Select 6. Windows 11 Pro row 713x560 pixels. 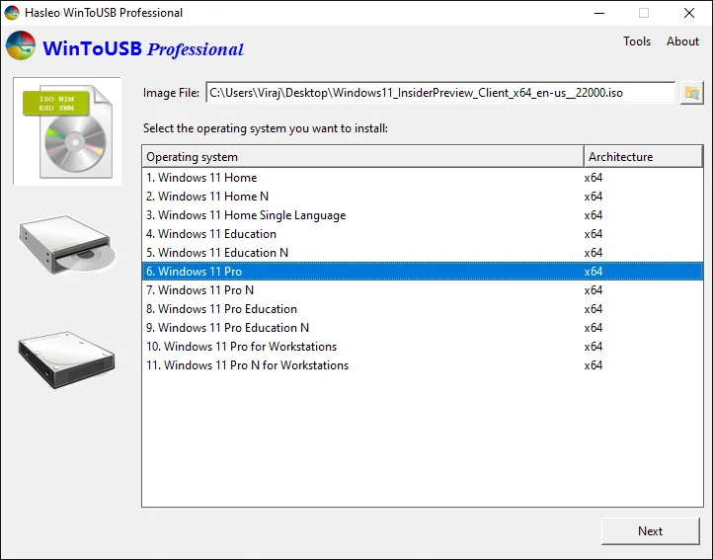tap(423, 272)
